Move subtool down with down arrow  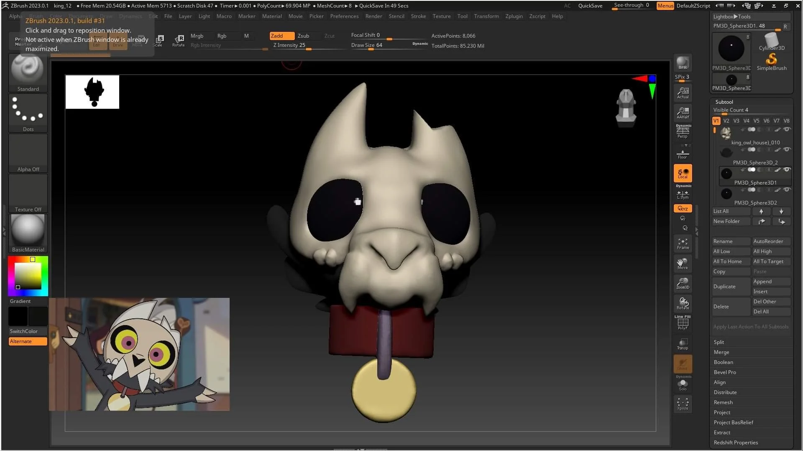(x=781, y=211)
